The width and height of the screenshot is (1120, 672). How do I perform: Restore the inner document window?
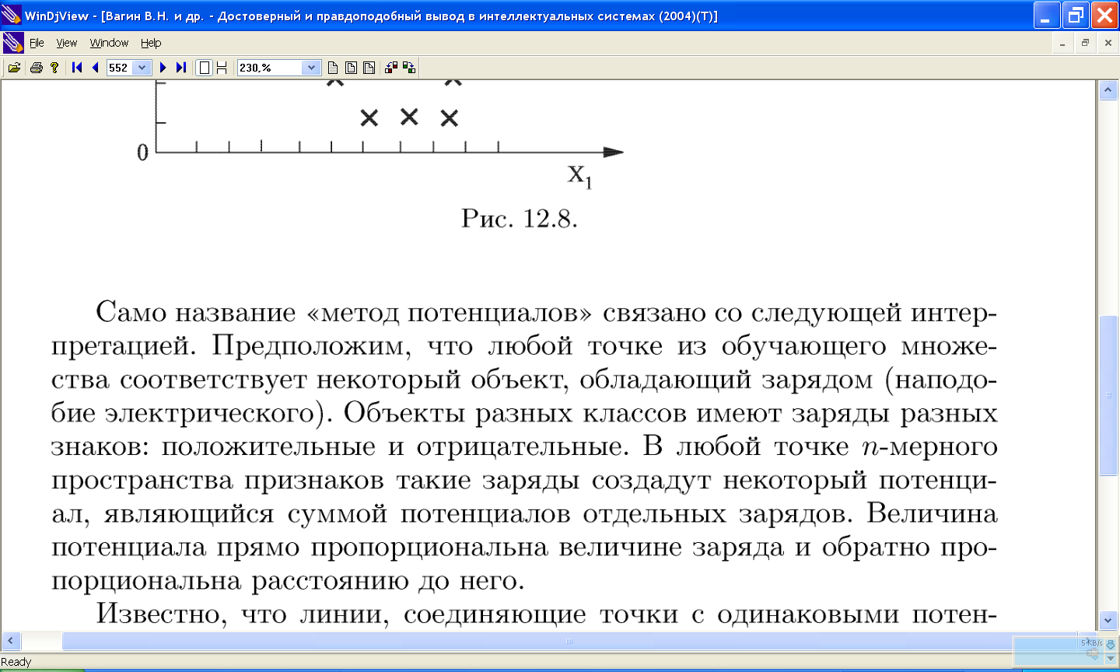click(x=1085, y=44)
